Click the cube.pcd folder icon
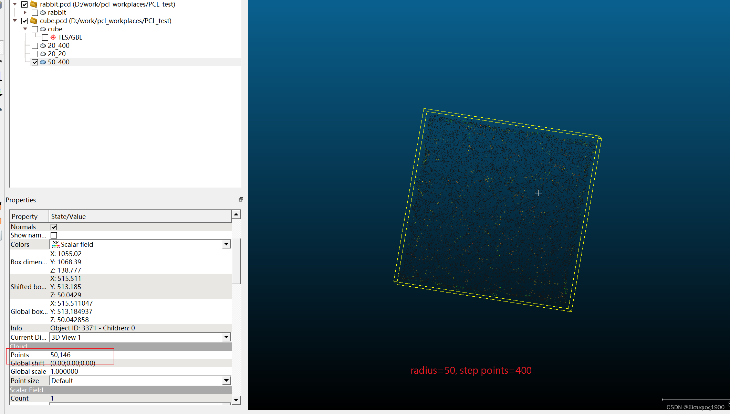Screen dimensions: 730x414 (33, 21)
